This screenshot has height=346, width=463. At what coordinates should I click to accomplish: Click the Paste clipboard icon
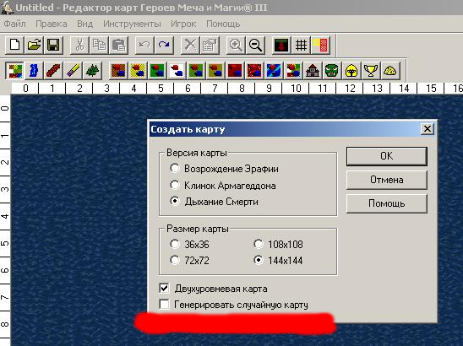(x=118, y=45)
